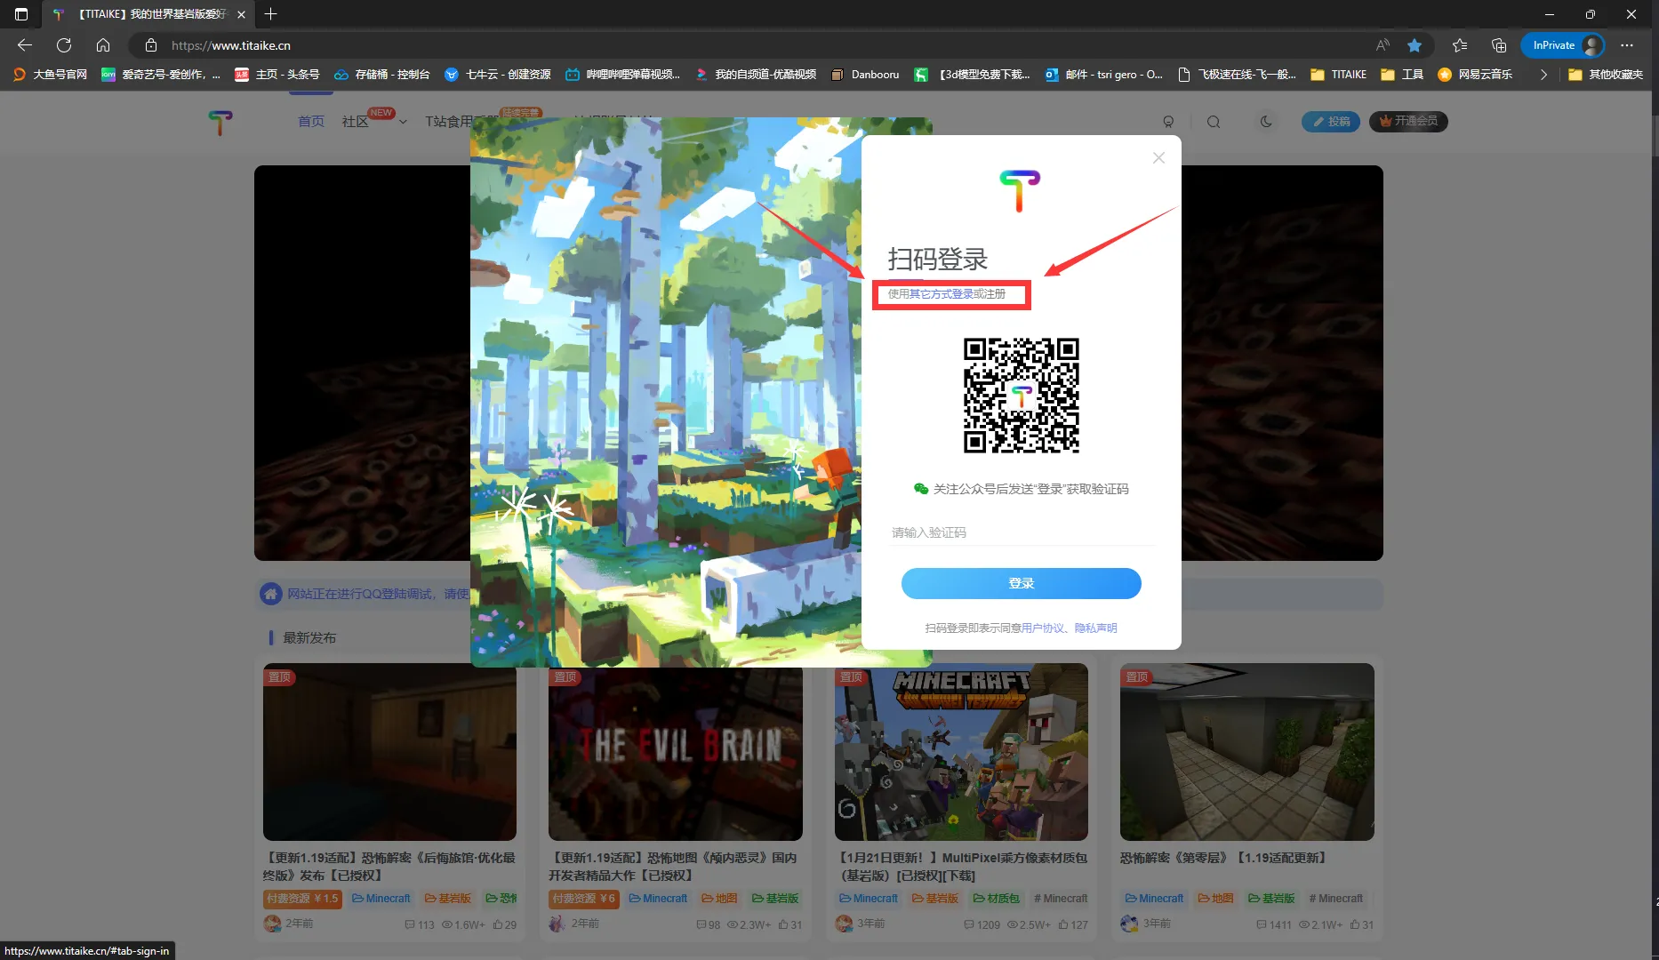Click the site search magnifier icon

pos(1214,122)
